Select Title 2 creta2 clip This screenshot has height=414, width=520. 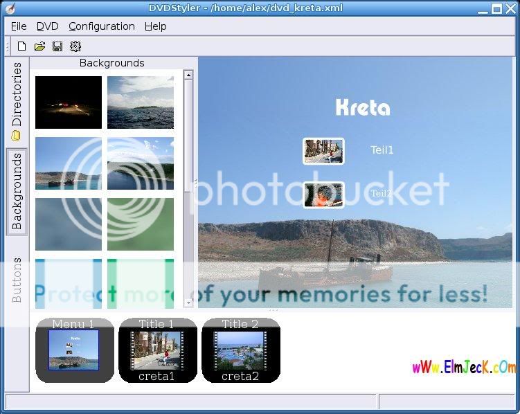(x=241, y=350)
